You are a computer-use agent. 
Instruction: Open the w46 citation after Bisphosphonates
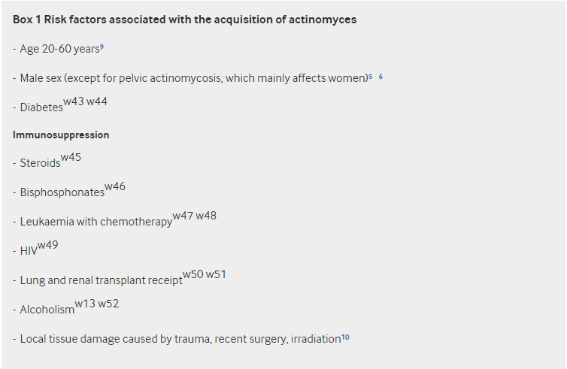click(115, 186)
